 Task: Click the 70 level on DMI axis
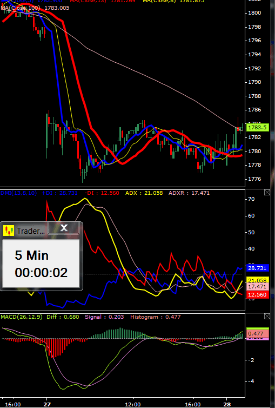tap(251, 199)
